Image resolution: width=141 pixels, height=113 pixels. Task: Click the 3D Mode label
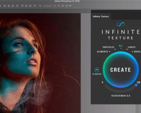pyautogui.click(x=47, y=6)
